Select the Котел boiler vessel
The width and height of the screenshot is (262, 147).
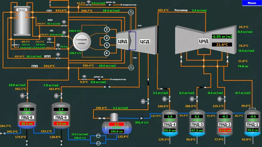click(x=22, y=21)
